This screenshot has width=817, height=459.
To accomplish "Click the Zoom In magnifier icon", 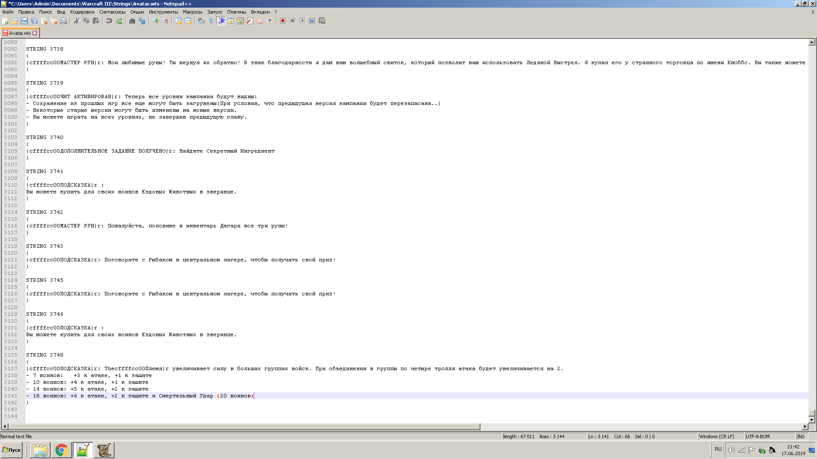I will (x=155, y=21).
